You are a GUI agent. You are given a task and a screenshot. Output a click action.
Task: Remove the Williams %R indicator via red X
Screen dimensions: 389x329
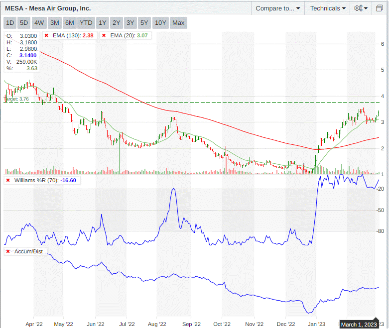point(8,180)
